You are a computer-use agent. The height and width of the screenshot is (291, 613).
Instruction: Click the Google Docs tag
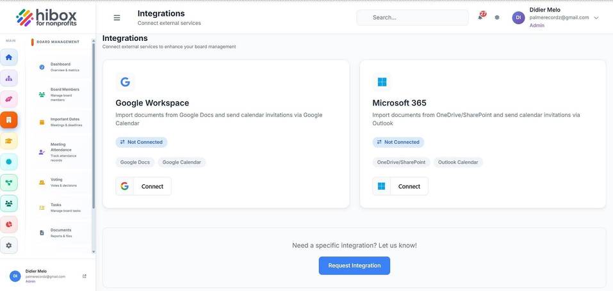pos(135,162)
